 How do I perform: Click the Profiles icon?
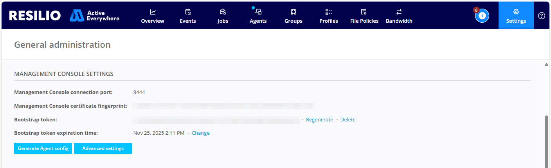click(x=329, y=12)
